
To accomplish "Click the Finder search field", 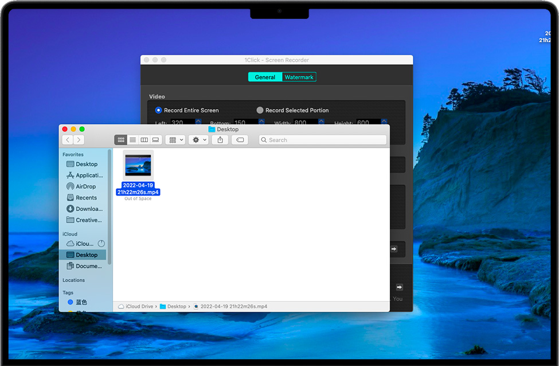I will click(x=323, y=140).
